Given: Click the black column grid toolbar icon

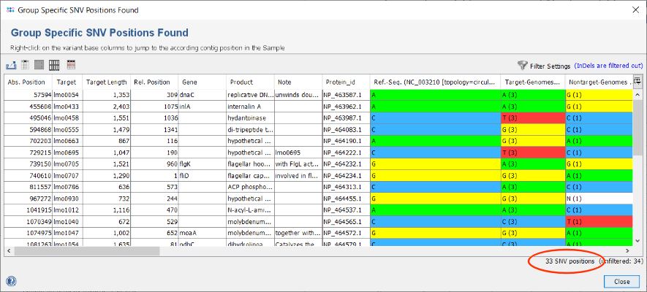Looking at the screenshot, I should pyautogui.click(x=53, y=65).
